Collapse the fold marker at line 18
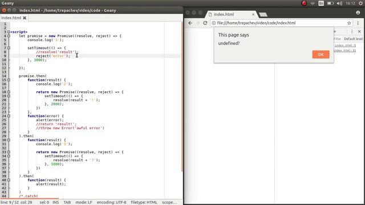 [9, 92]
